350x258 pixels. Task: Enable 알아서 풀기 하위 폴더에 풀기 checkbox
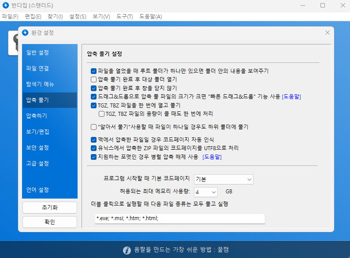point(93,127)
